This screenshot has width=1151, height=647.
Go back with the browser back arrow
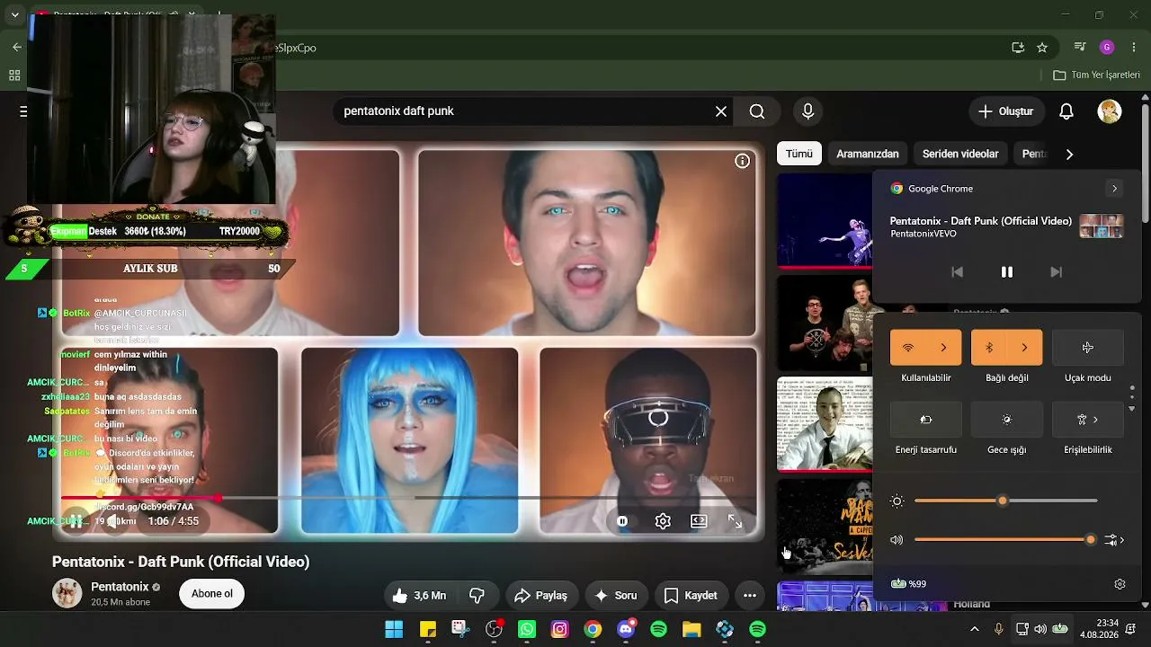tap(17, 48)
